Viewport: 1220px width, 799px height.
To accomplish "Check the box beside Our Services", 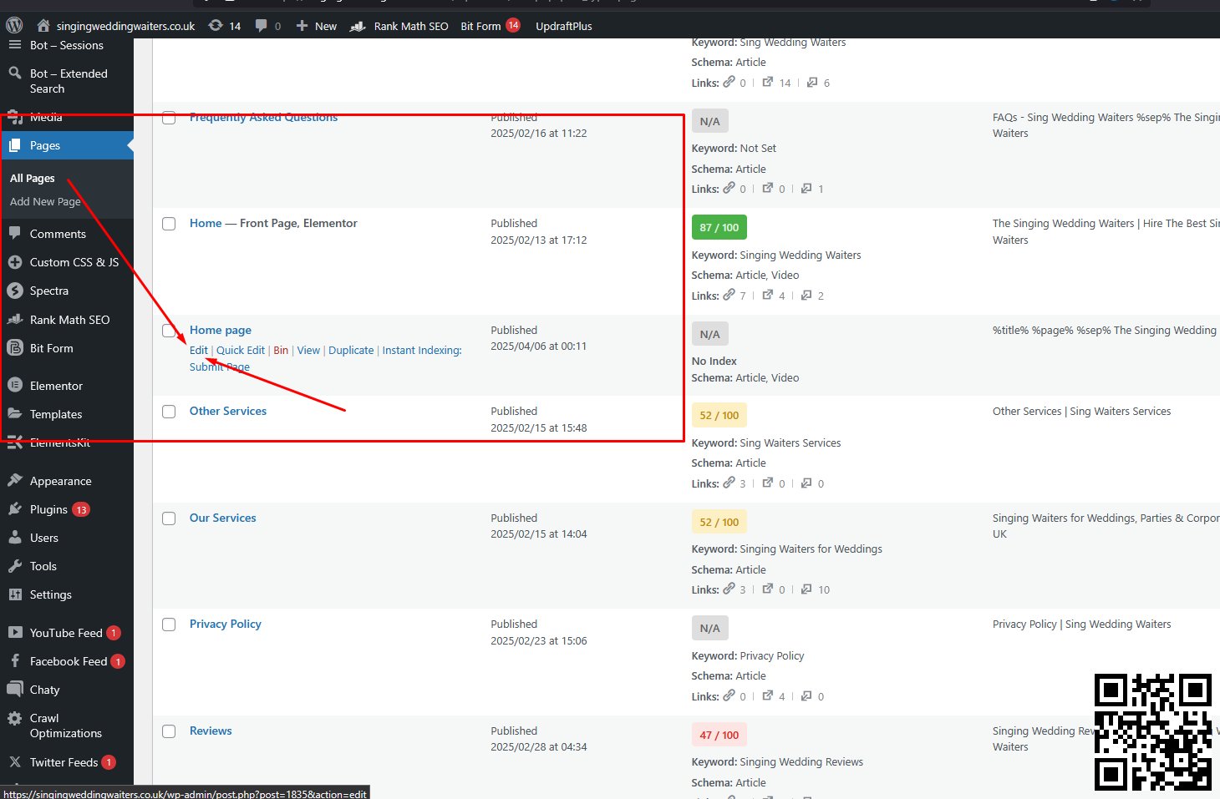I will (x=169, y=518).
